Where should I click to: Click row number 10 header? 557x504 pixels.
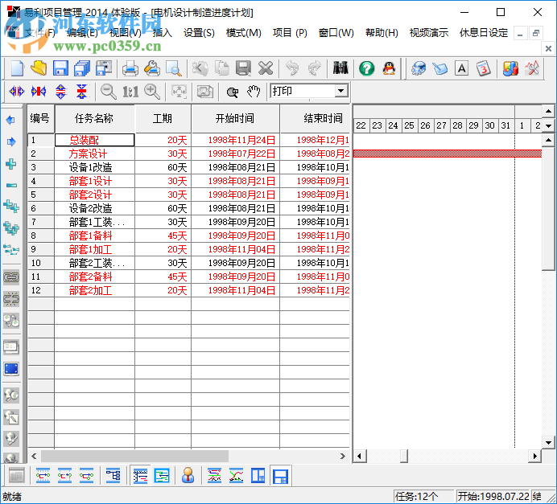click(x=40, y=263)
